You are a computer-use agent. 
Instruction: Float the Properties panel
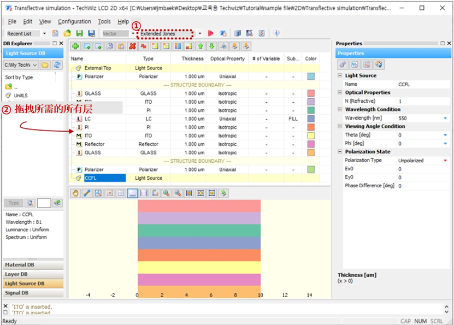pos(443,43)
